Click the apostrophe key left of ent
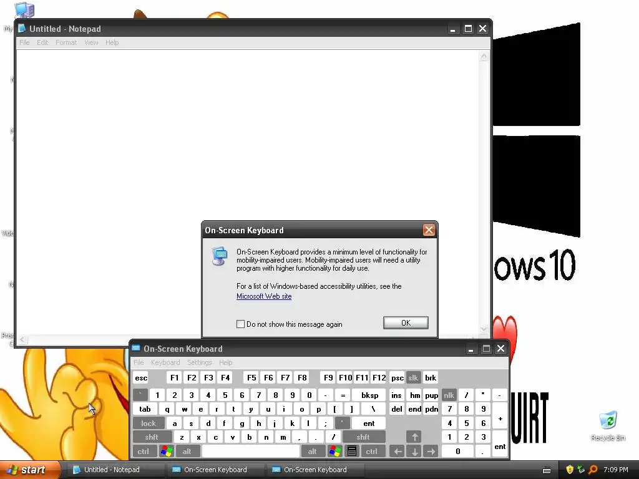 pyautogui.click(x=343, y=423)
